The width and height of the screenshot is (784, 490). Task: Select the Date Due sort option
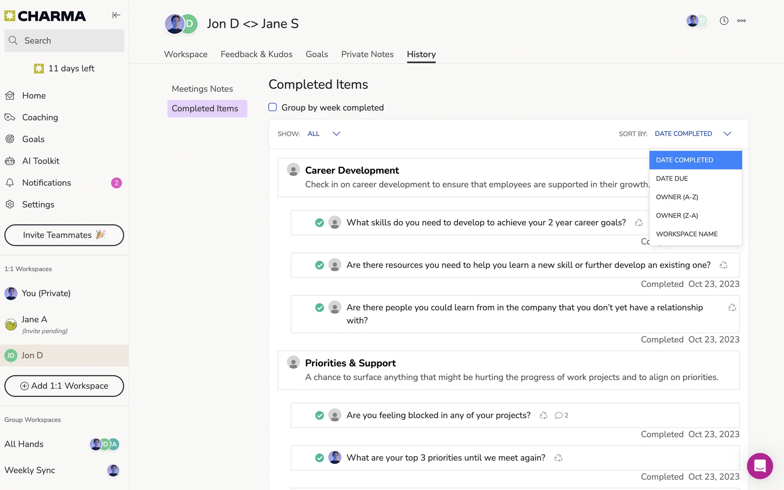[x=672, y=178]
